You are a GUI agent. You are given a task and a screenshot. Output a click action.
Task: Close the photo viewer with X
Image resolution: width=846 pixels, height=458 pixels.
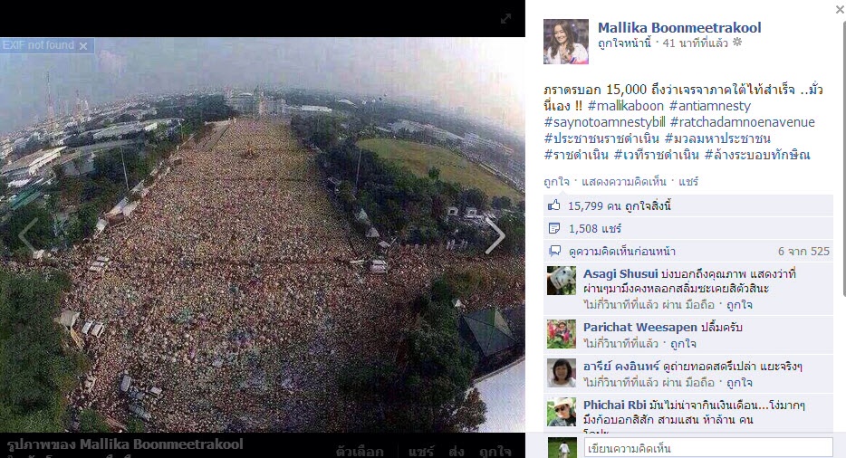point(840,9)
